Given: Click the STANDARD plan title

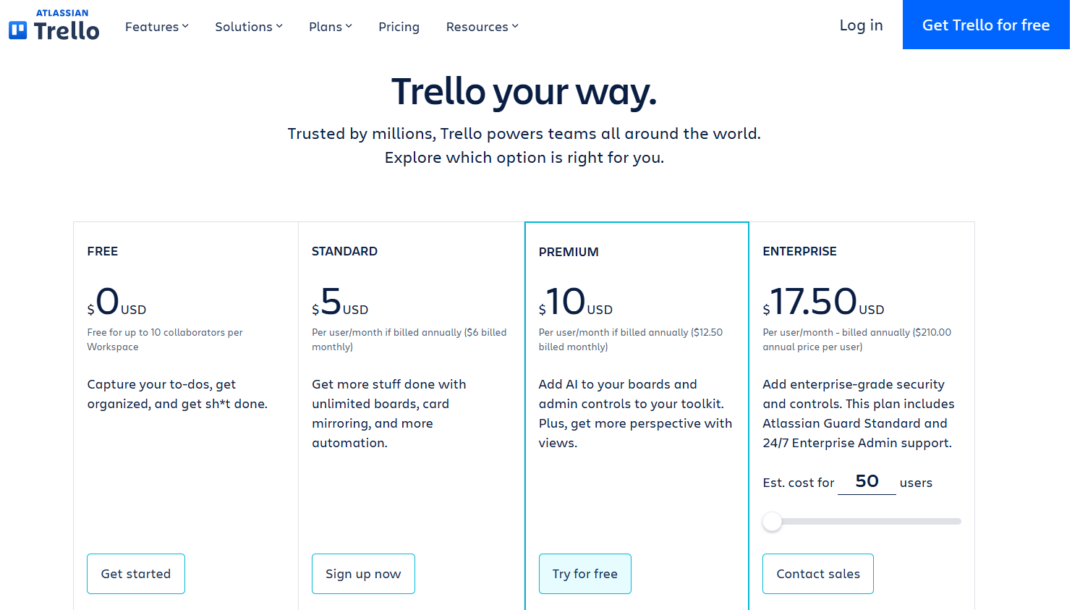Looking at the screenshot, I should [344, 251].
